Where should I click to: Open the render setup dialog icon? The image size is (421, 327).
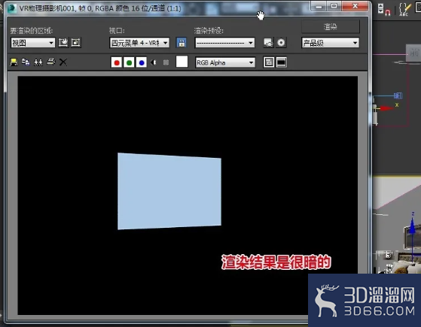(269, 43)
